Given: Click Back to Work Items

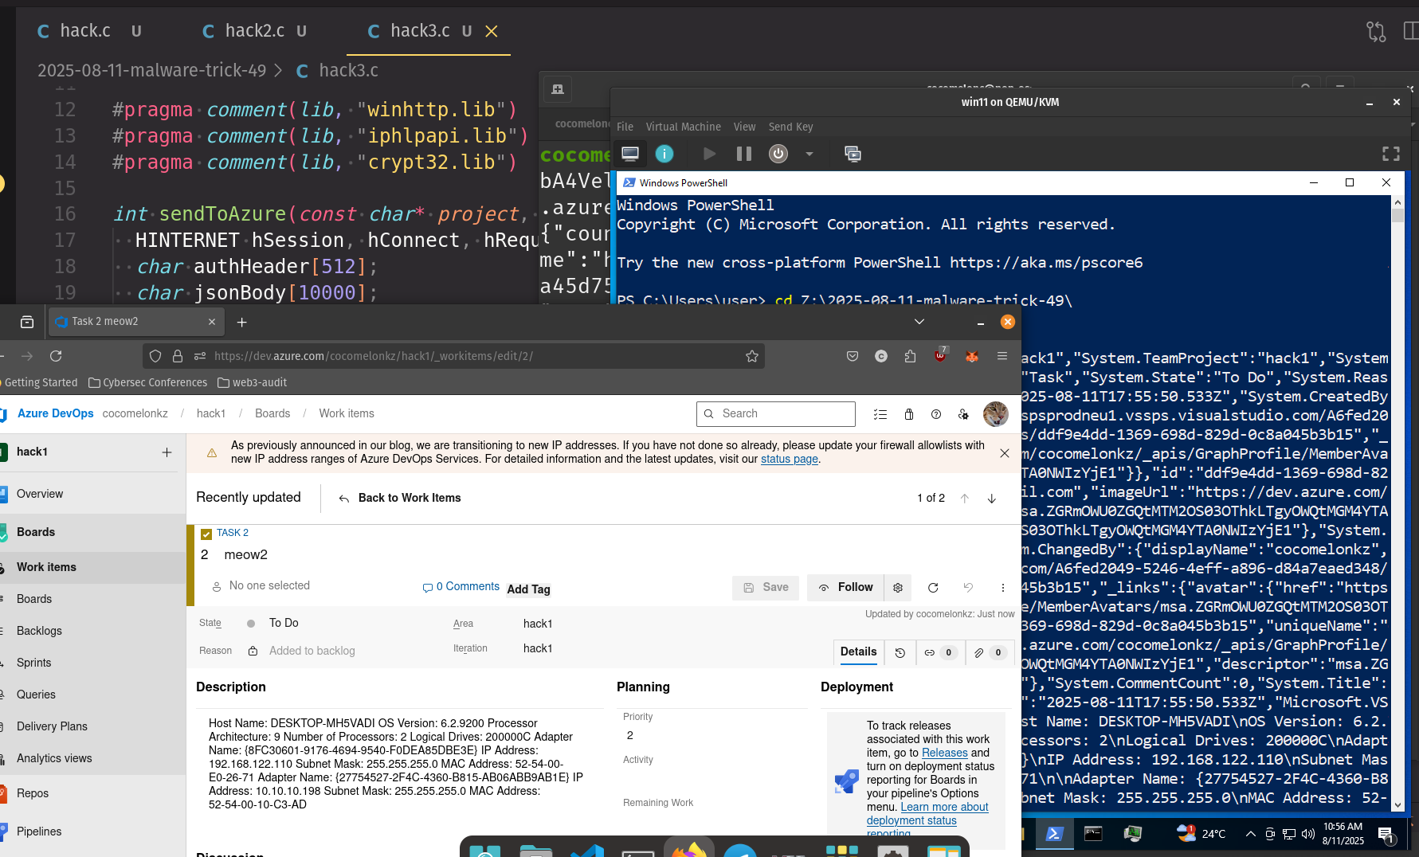Looking at the screenshot, I should point(400,498).
